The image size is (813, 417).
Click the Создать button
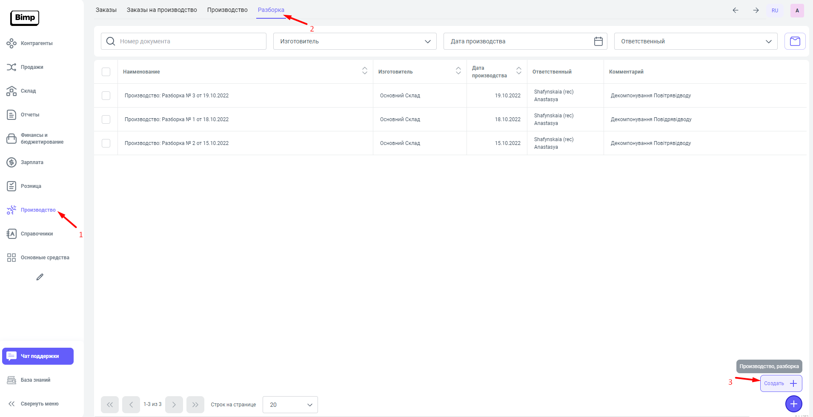click(781, 383)
